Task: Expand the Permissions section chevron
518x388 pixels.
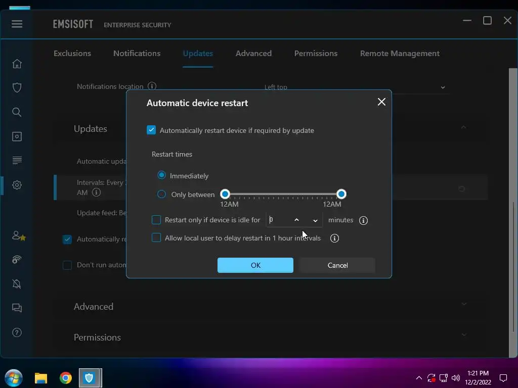Action: pyautogui.click(x=464, y=334)
